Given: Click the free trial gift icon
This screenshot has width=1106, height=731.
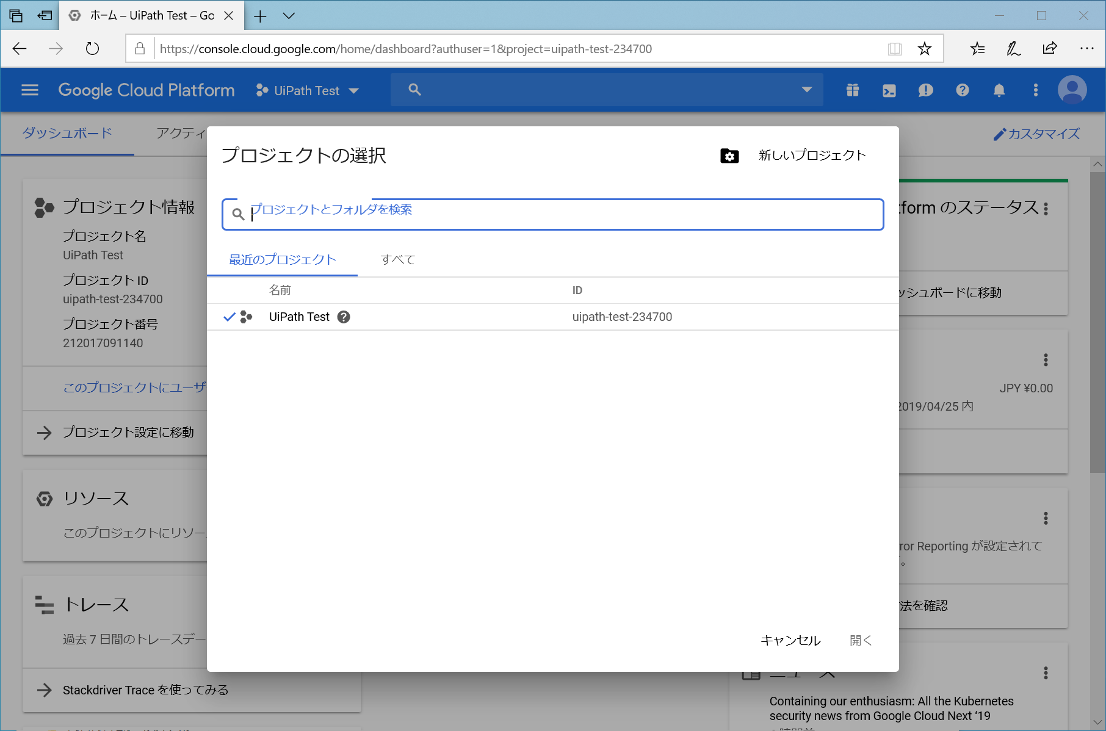Looking at the screenshot, I should (x=853, y=90).
